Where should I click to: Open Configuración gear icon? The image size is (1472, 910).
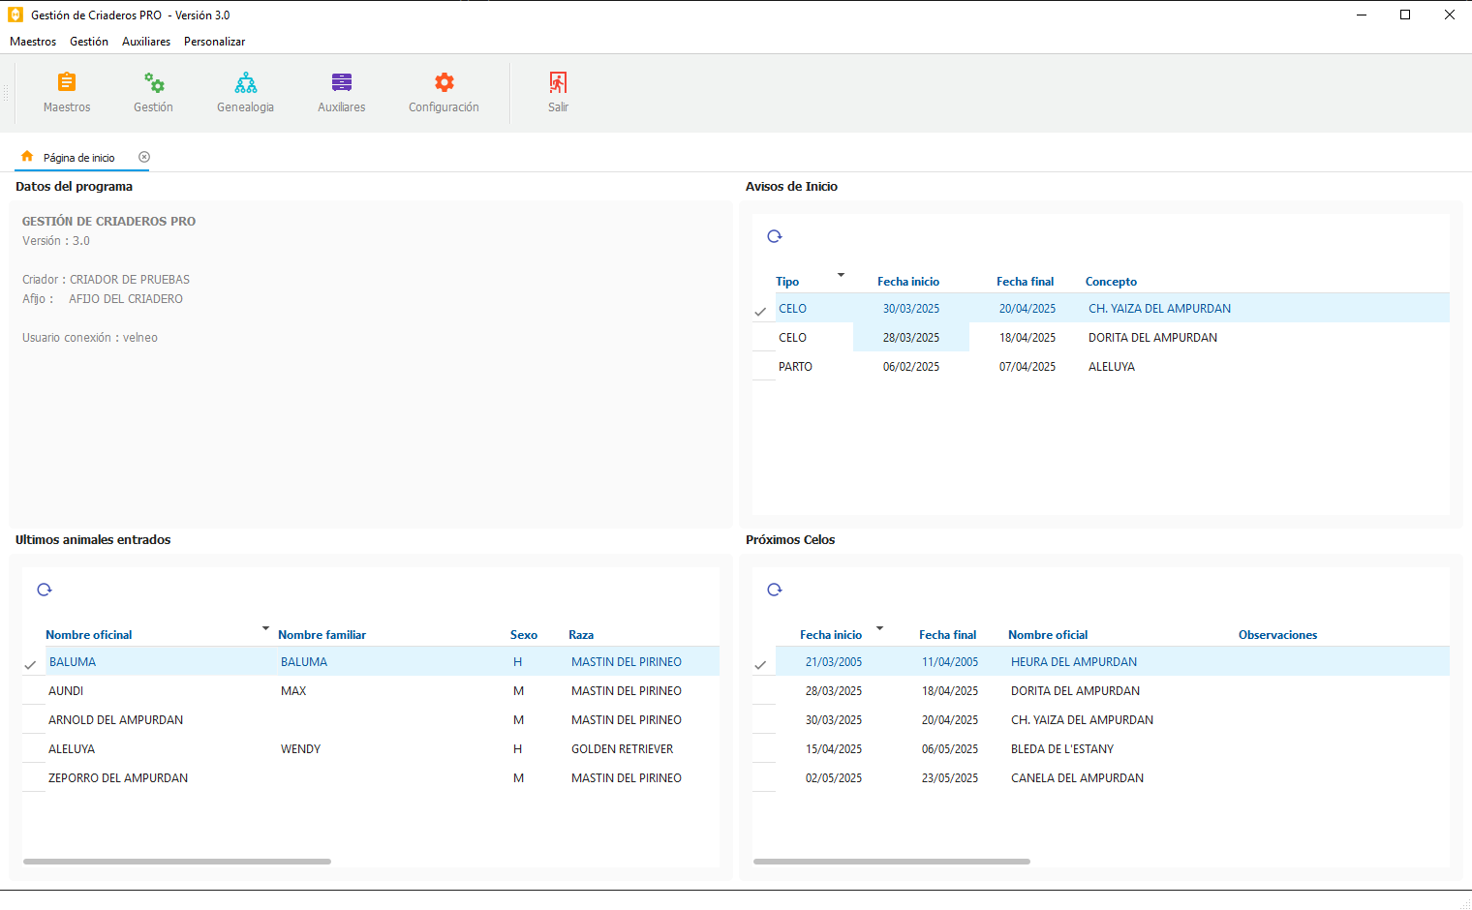[444, 83]
